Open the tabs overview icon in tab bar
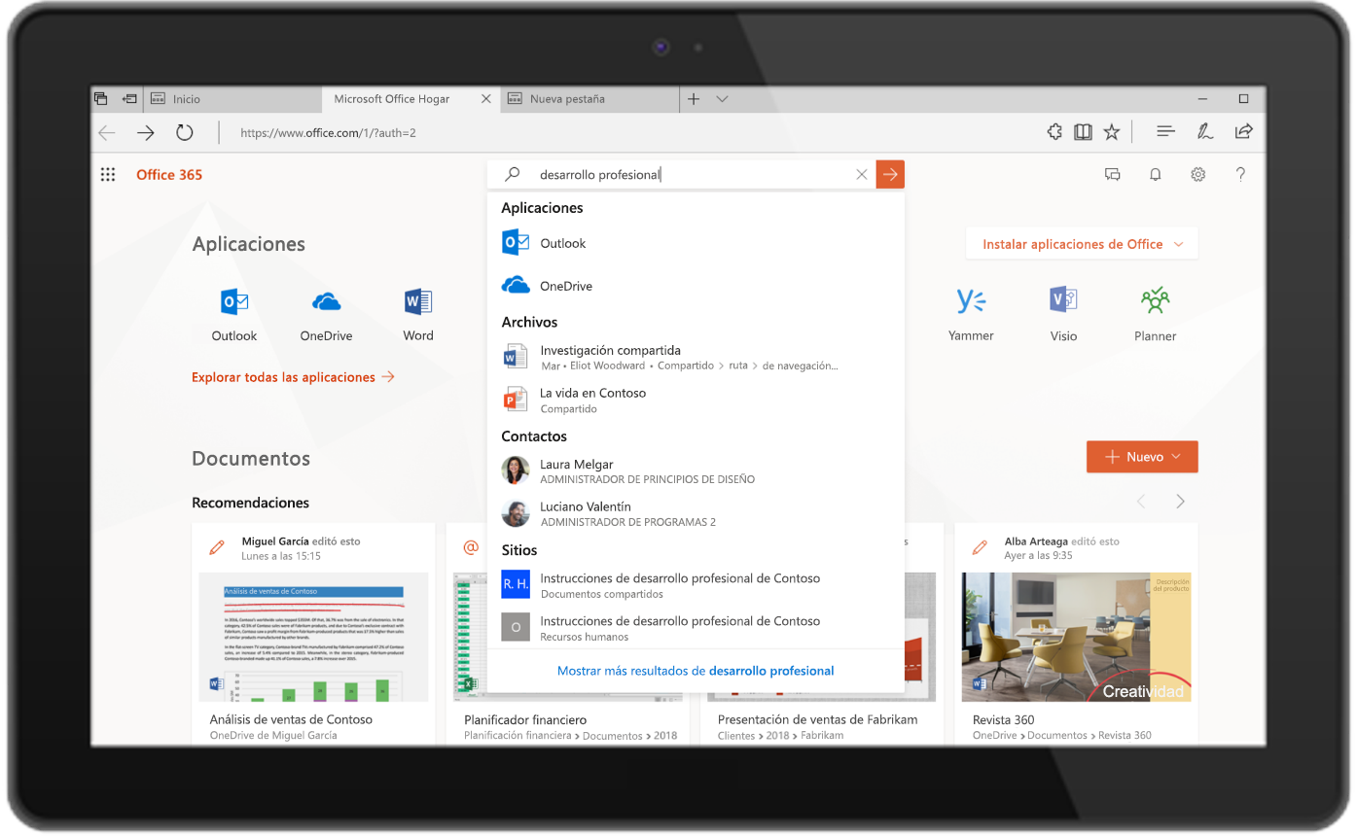1357x836 pixels. pyautogui.click(x=100, y=98)
